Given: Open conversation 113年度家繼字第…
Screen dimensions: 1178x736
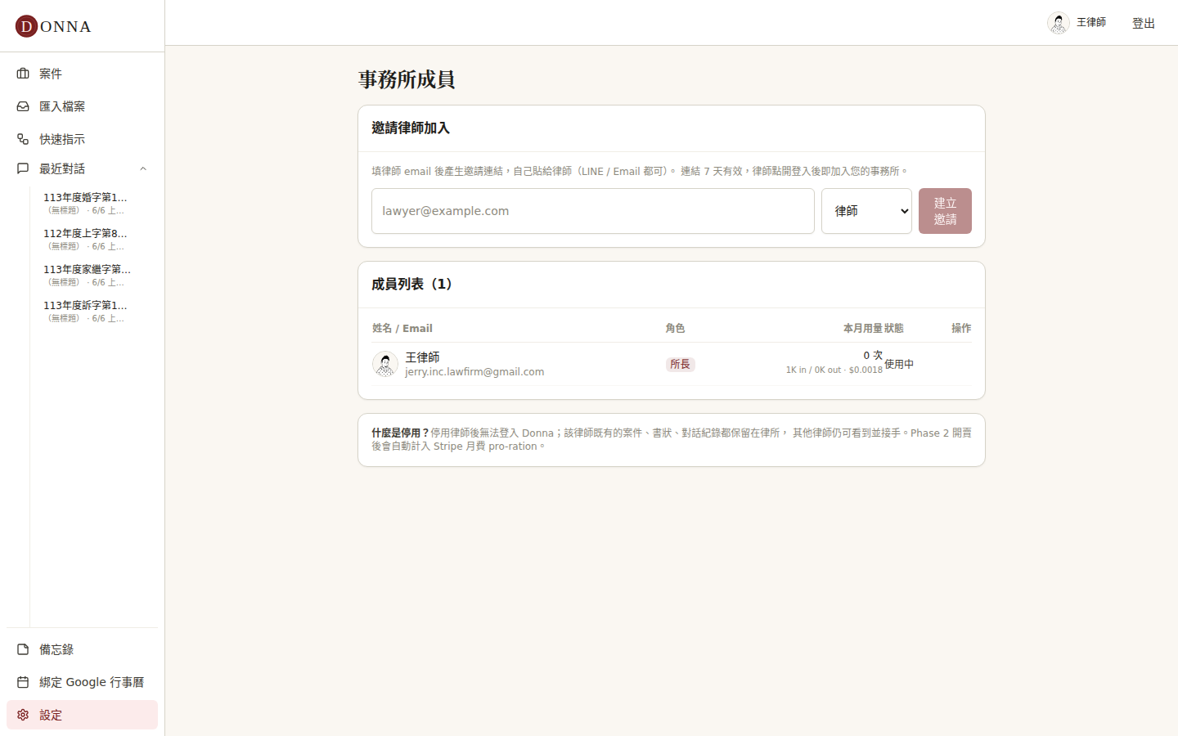Looking at the screenshot, I should (x=86, y=275).
